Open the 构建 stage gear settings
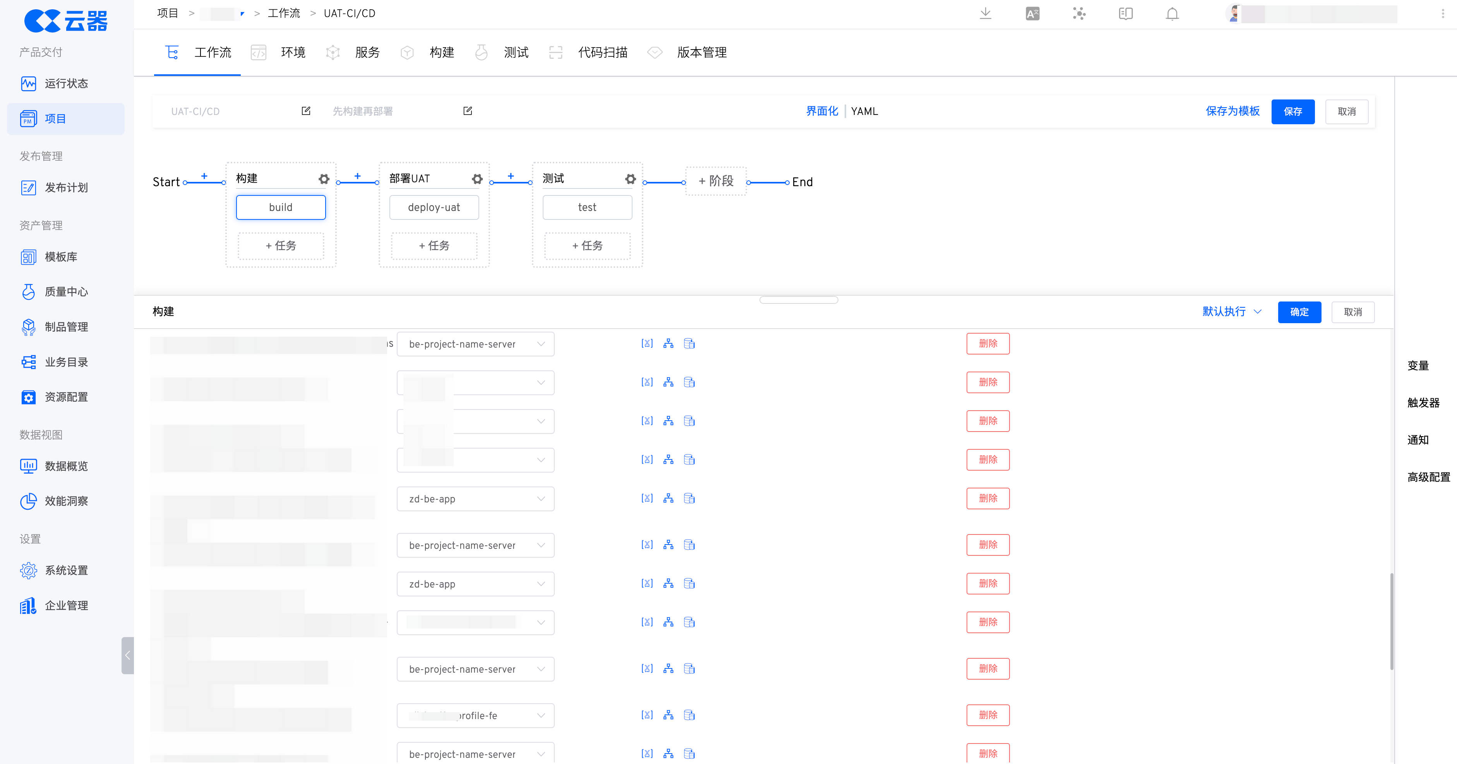Screen dimensions: 1457x764 [x=324, y=179]
